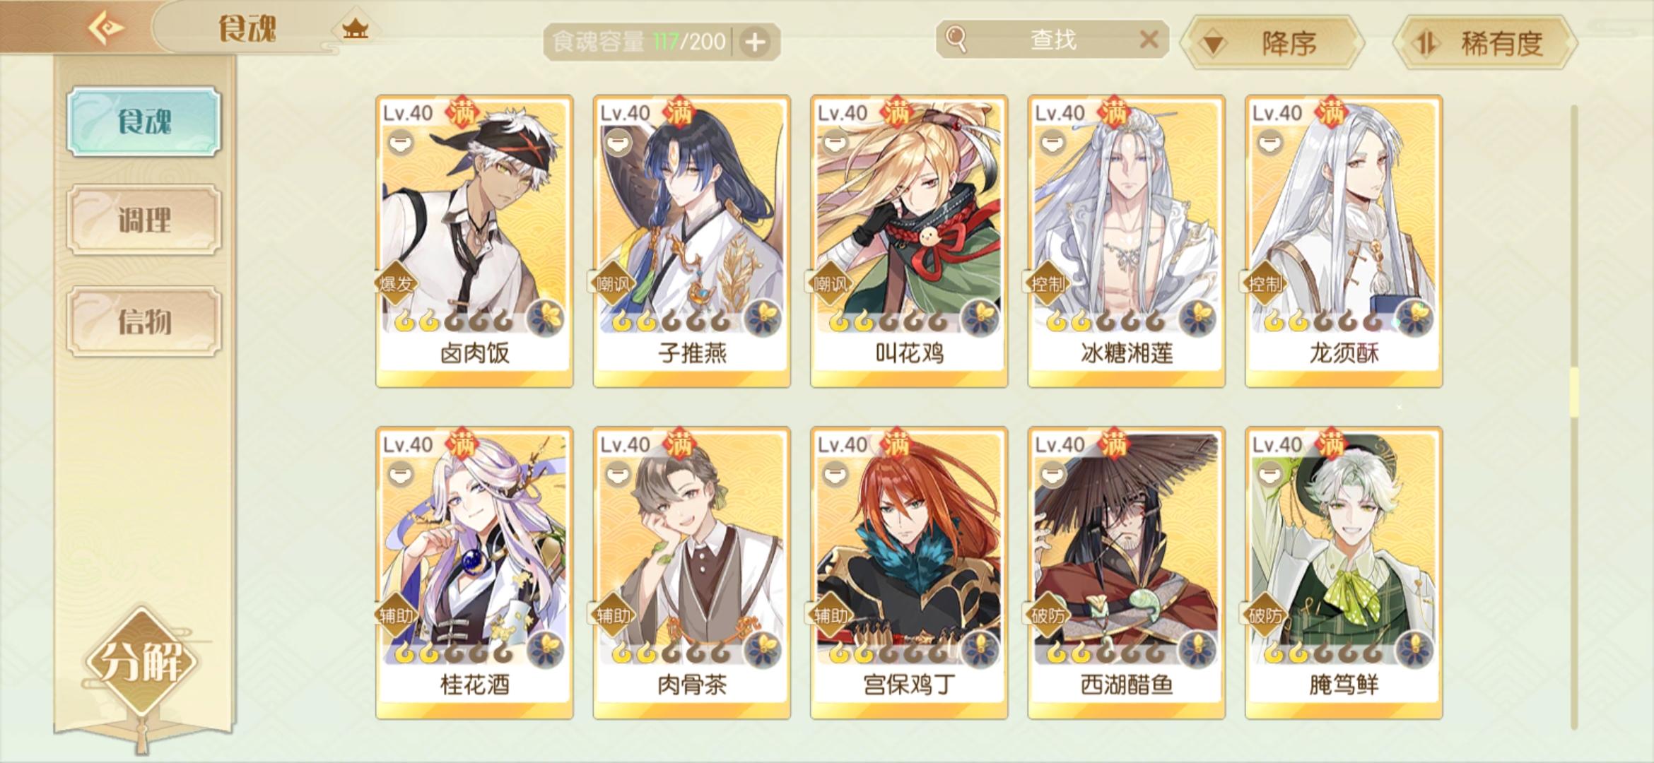Open the home pavilion icon
This screenshot has width=1654, height=763.
click(355, 29)
